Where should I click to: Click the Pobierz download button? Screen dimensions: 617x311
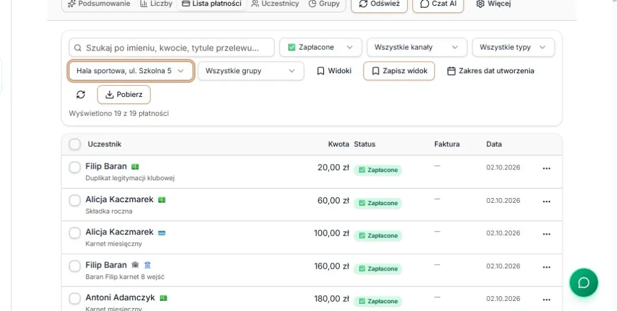(124, 95)
